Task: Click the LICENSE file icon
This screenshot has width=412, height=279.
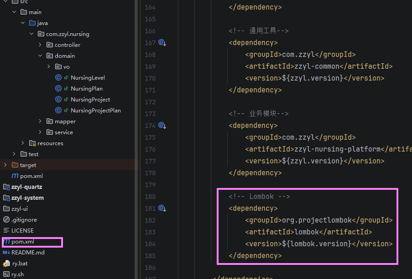Action: pos(6,230)
